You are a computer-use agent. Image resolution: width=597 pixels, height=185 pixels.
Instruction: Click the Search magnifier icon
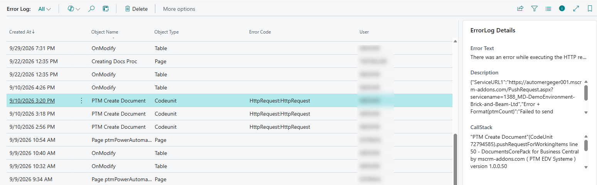click(91, 9)
